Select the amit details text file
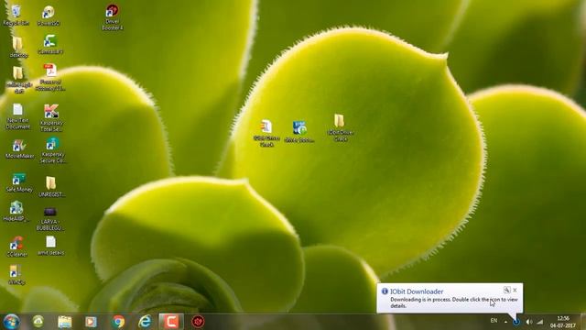 51,246
